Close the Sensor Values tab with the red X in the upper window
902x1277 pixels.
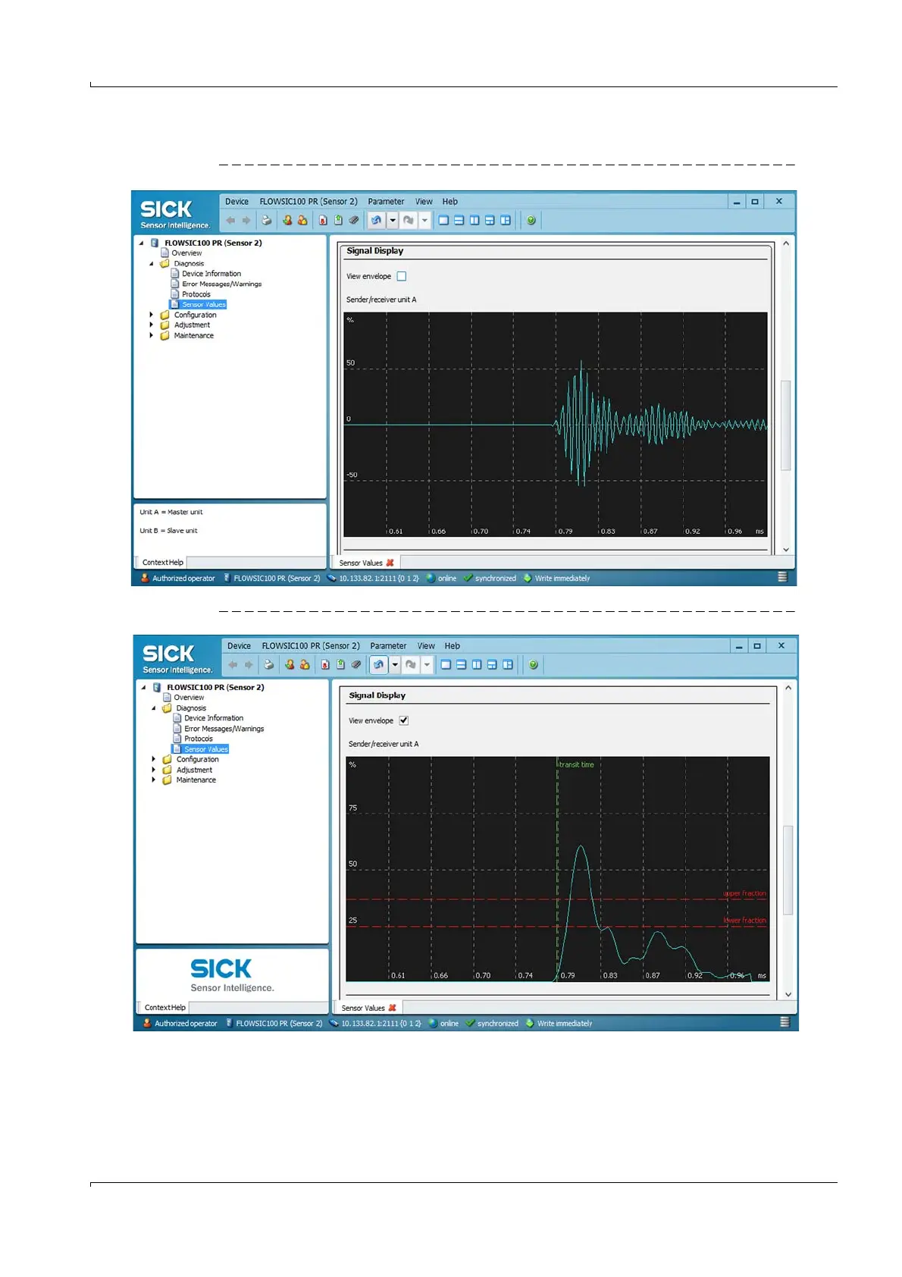[x=390, y=563]
